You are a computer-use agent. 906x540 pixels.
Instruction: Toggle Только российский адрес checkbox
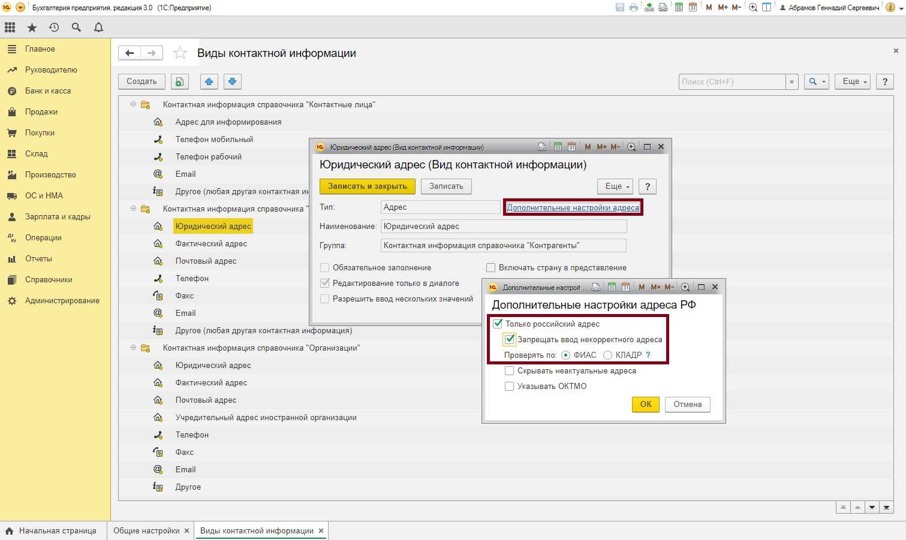[498, 324]
